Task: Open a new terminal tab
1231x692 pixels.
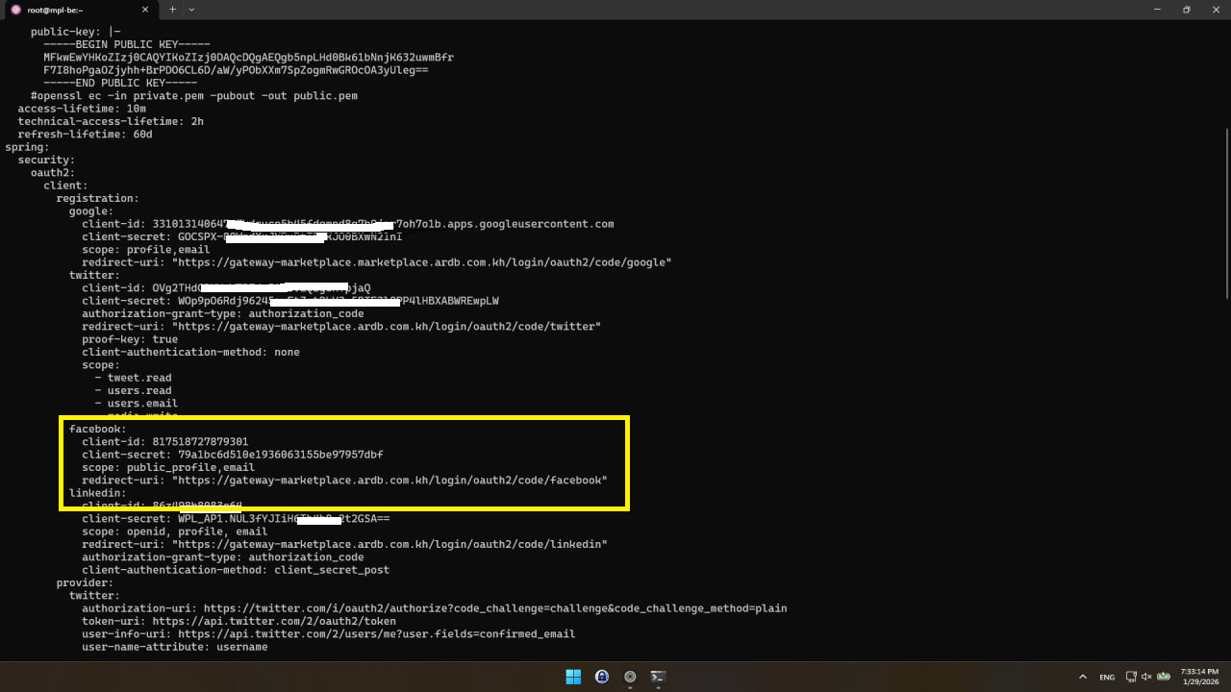Action: [173, 10]
